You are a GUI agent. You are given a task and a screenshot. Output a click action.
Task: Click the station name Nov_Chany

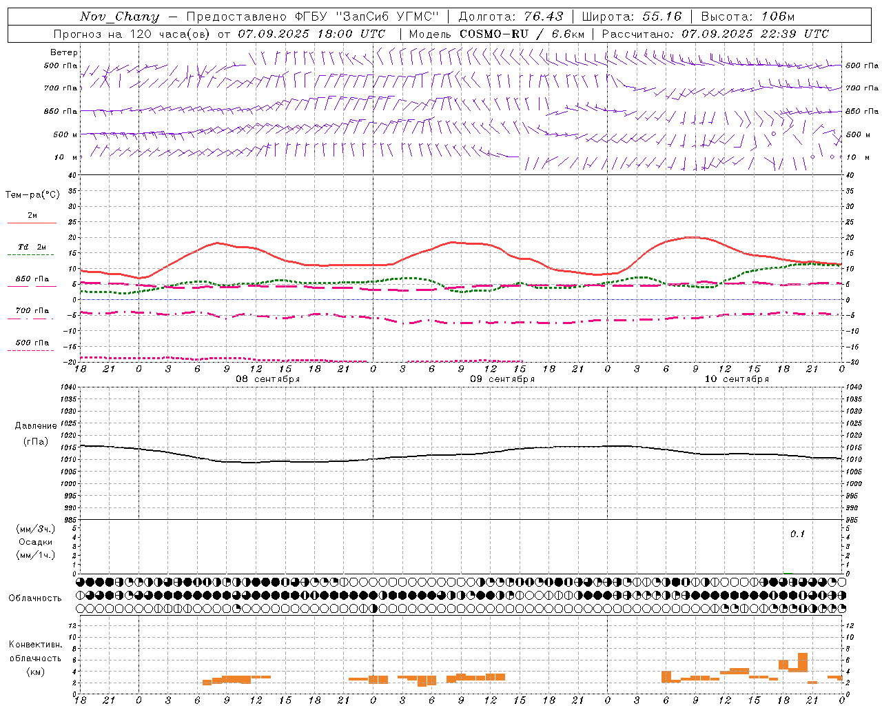(119, 17)
